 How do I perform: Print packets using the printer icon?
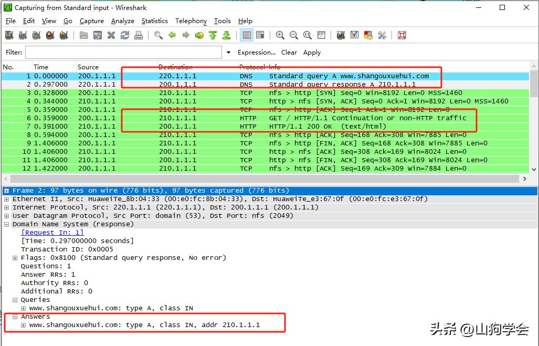click(x=139, y=35)
